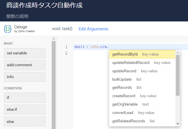
Task: Select getRelatedRecords suggestion
Action: click(x=142, y=121)
